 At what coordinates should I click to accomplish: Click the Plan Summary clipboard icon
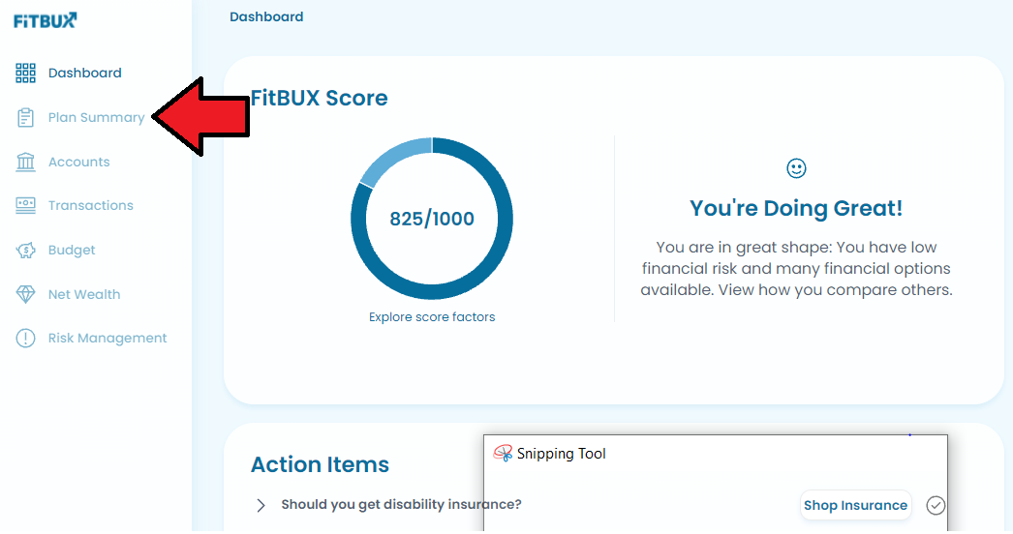pos(25,117)
